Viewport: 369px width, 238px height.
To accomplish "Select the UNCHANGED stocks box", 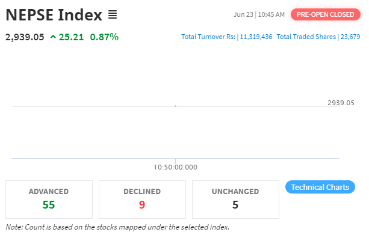I will pos(235,200).
